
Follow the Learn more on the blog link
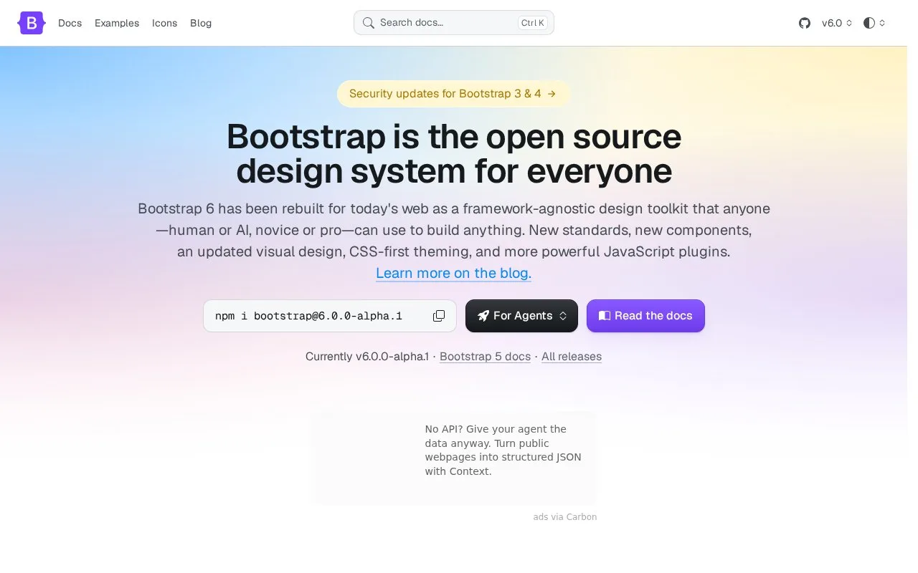click(453, 273)
